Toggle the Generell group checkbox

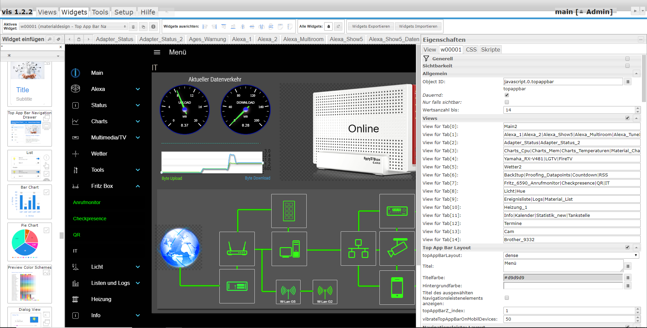point(627,59)
